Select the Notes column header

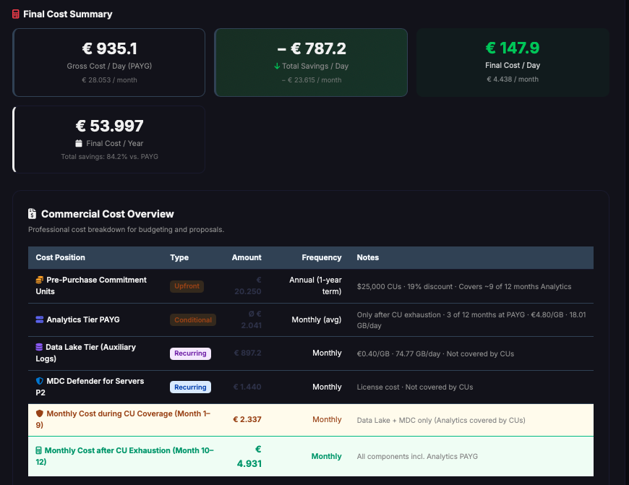point(368,257)
